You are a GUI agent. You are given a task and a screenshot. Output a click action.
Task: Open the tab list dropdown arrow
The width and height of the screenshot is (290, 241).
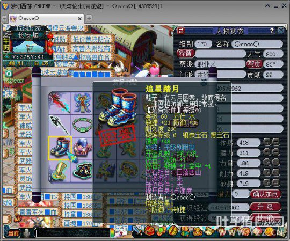click(4, 18)
